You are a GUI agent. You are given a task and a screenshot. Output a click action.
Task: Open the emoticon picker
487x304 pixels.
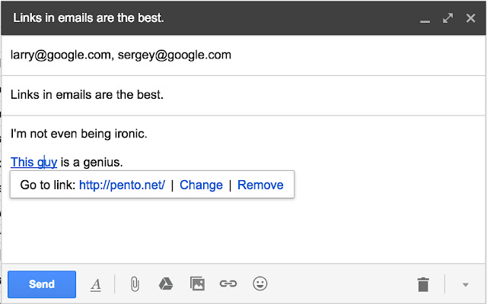(x=260, y=284)
